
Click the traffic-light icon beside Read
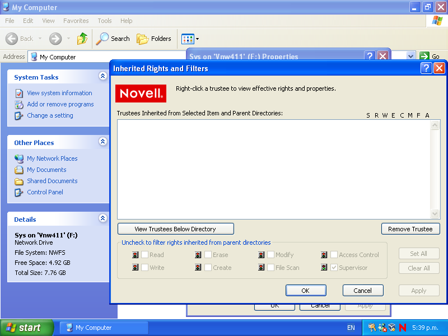pyautogui.click(x=136, y=255)
